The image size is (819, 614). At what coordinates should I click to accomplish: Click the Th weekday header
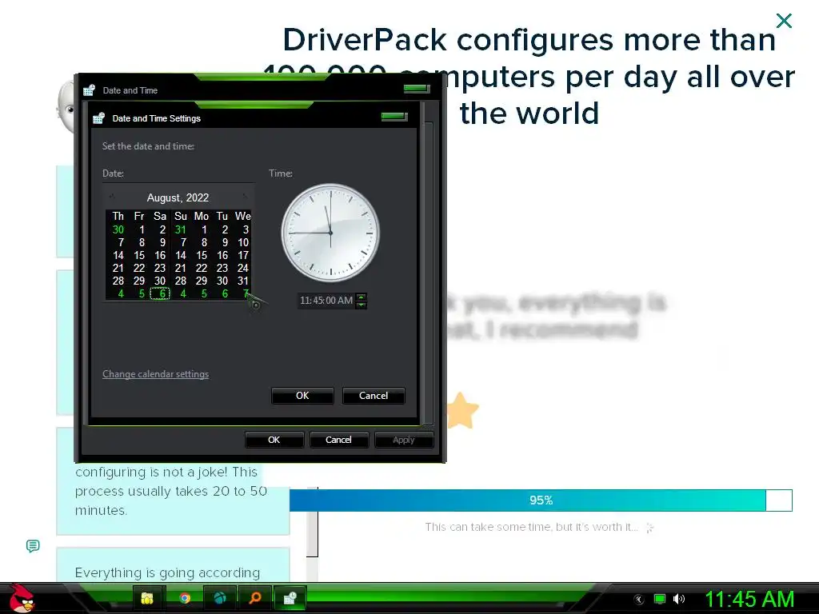click(118, 216)
